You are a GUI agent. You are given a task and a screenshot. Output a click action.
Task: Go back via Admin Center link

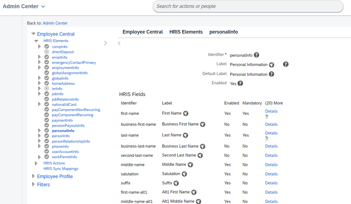[x=55, y=23]
